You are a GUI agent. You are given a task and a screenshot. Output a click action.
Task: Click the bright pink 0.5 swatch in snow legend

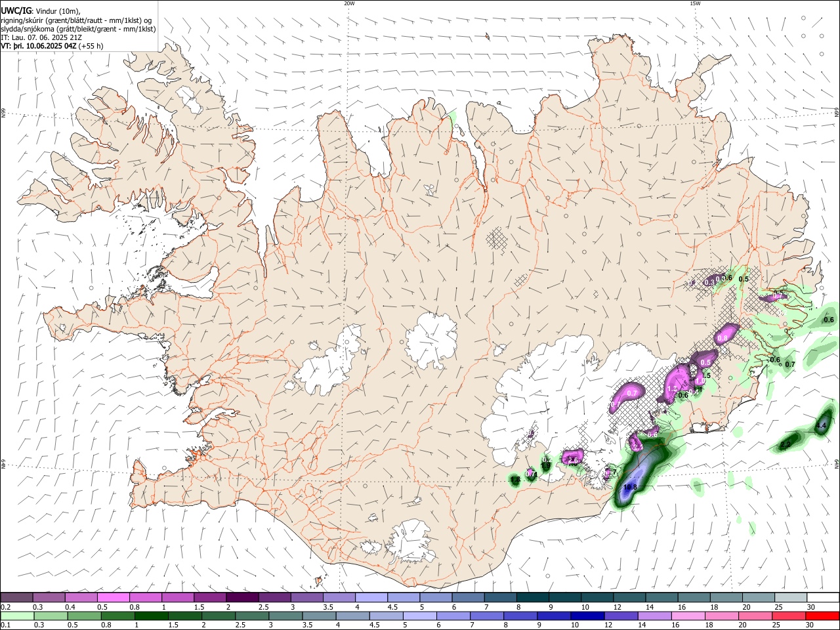[x=113, y=598]
